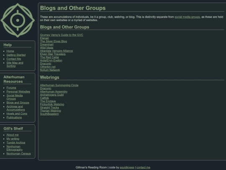Image resolution: width=226 pixels, height=170 pixels.
Task: Open the Site Map and Sorting link
Action: click(15, 64)
